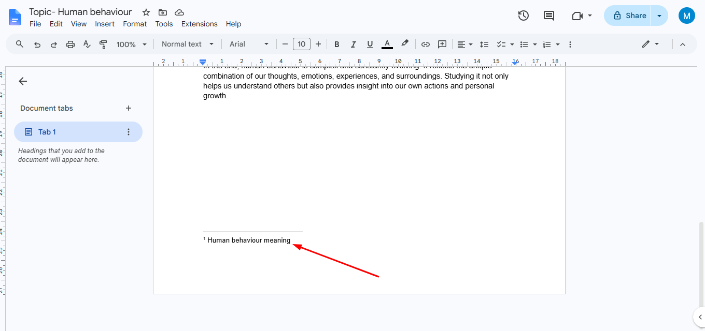Click the document title field
Viewport: 705px width, 331px height.
(x=80, y=12)
